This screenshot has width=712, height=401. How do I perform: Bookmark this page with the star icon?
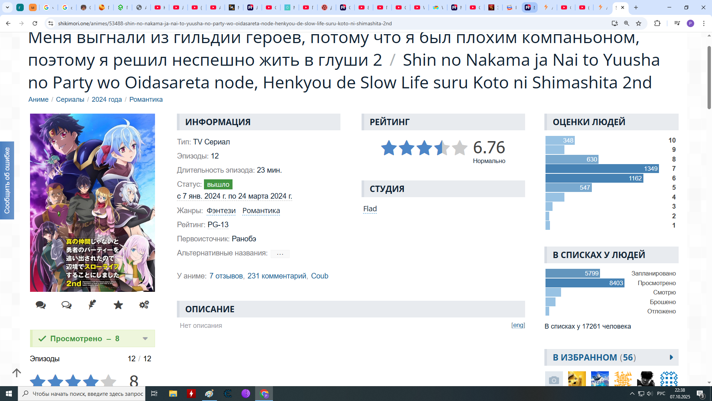point(639,23)
